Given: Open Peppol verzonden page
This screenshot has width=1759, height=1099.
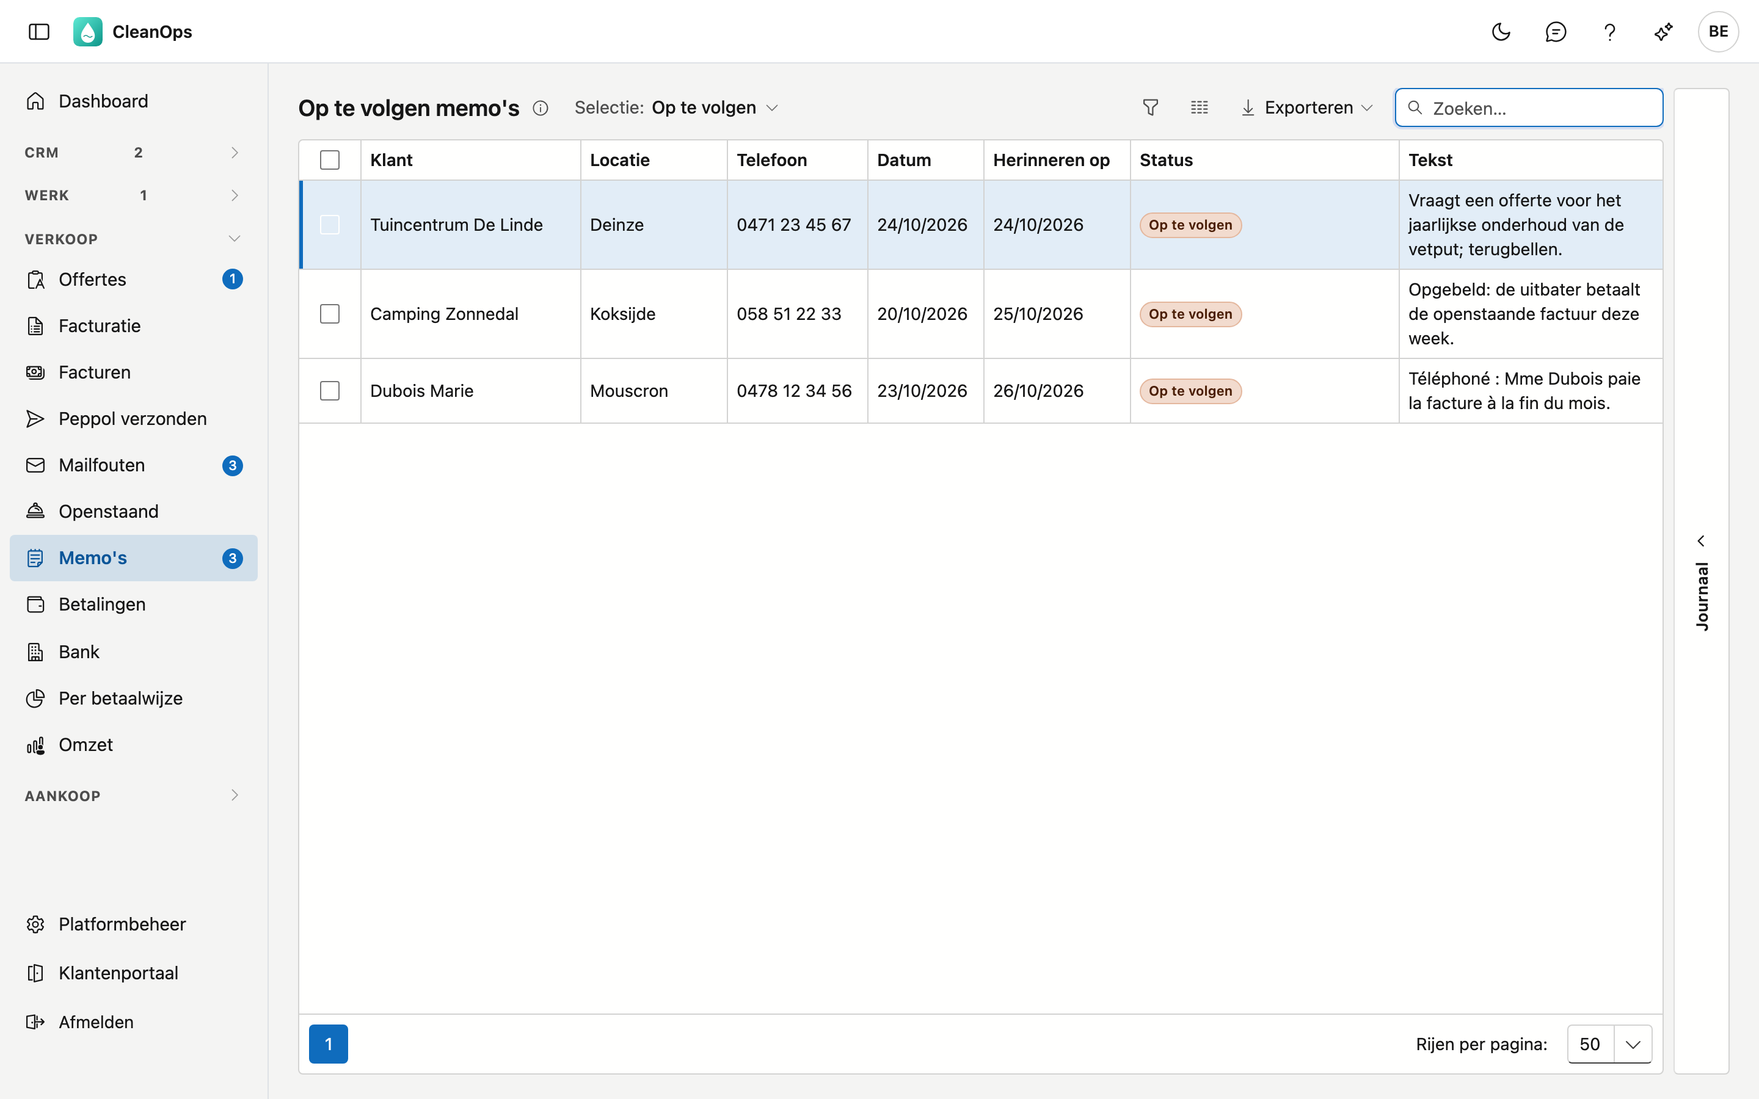Looking at the screenshot, I should (x=134, y=419).
